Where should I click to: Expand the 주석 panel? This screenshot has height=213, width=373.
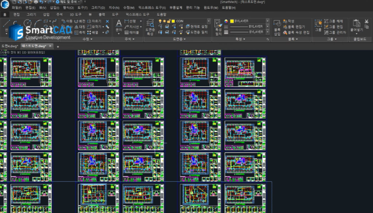click(x=130, y=39)
